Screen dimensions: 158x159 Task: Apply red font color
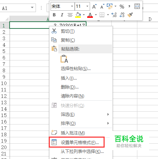[x=90, y=15]
